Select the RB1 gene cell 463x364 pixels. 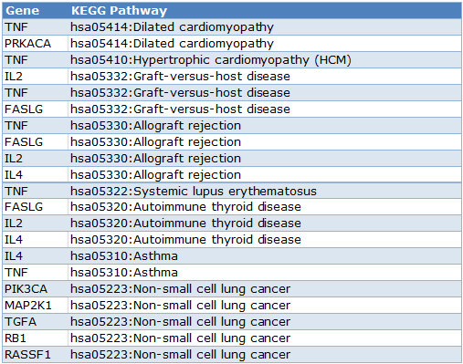coord(36,338)
